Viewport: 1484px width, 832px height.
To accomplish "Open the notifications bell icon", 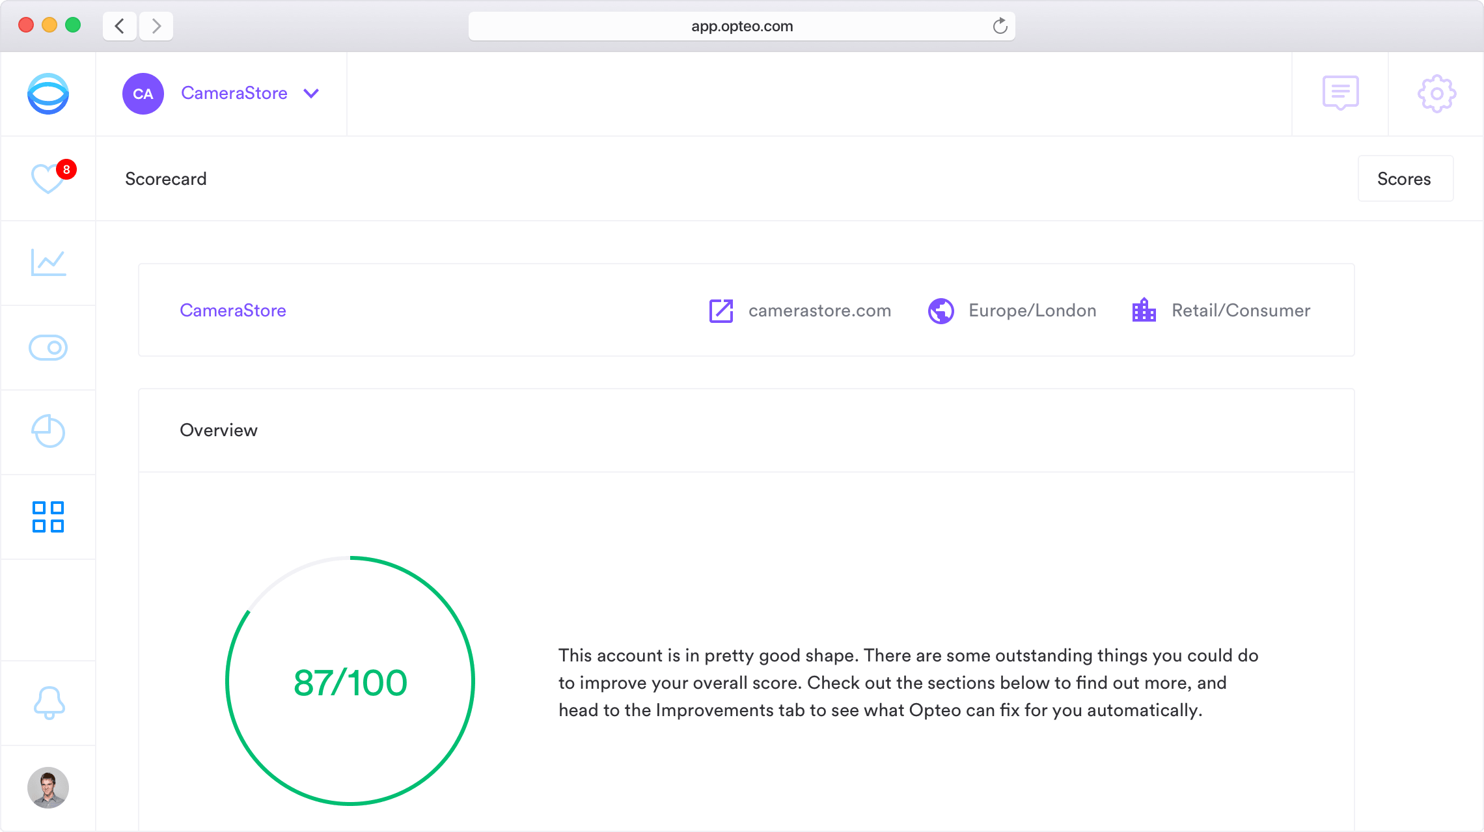I will [49, 703].
